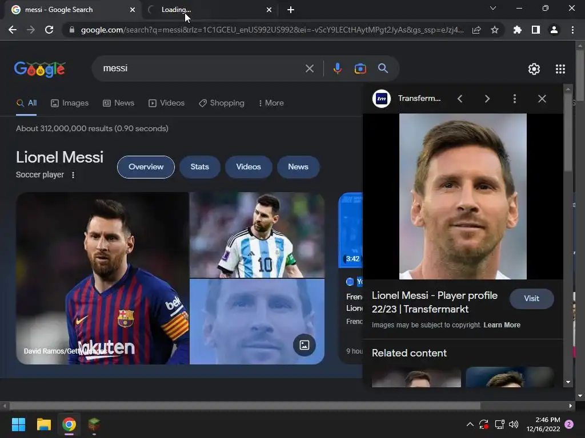
Task: Click the magnifier search button
Action: click(383, 68)
